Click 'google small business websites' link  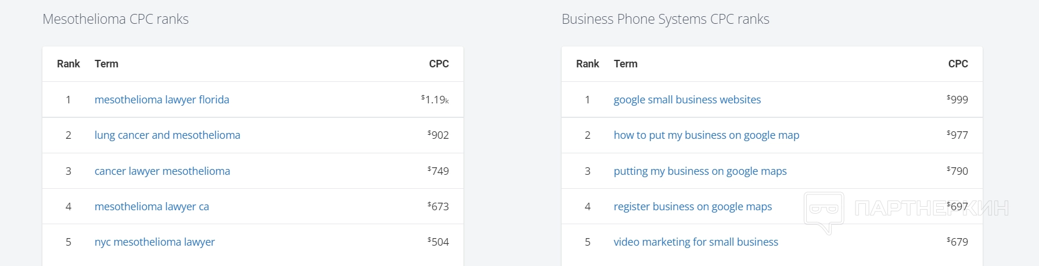[687, 100]
